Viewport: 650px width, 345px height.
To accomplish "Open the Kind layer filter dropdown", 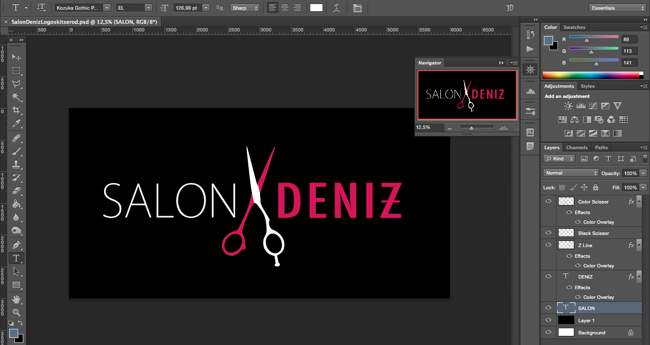I will pyautogui.click(x=559, y=159).
